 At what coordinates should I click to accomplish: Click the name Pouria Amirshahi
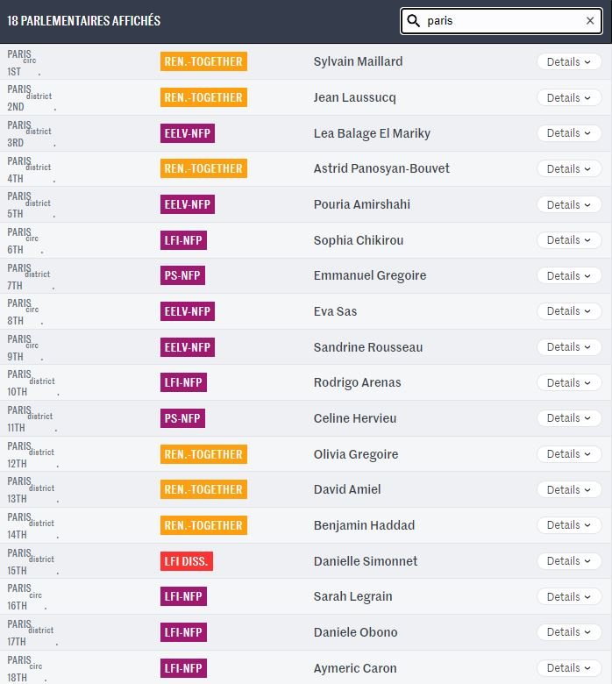361,204
